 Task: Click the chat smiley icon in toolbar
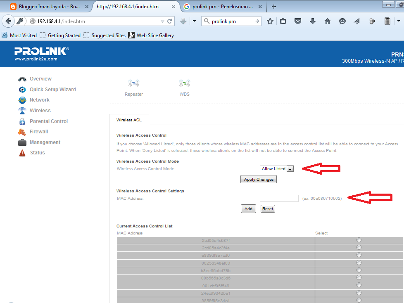[342, 21]
